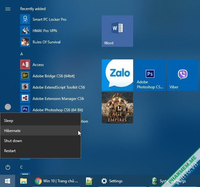Click the Windows Start button
This screenshot has height=187, width=200.
8,181
